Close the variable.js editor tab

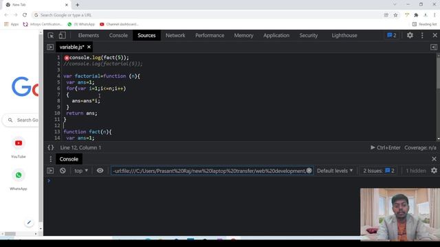[89, 47]
